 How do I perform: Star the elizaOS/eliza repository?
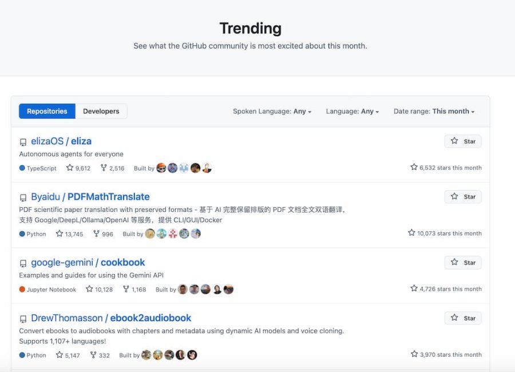[463, 141]
